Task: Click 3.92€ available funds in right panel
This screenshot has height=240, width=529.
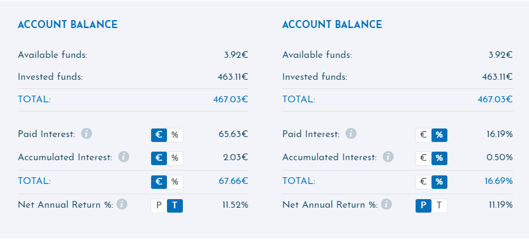Action: pos(501,55)
